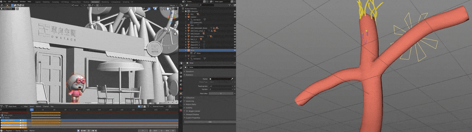Hide the Snow collection in Outliner
The height and width of the screenshot is (132, 472).
(x=235, y=50)
